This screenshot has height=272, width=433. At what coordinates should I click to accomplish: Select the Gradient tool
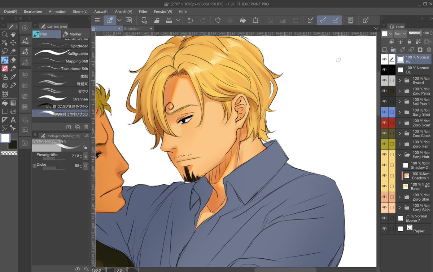coord(13,103)
